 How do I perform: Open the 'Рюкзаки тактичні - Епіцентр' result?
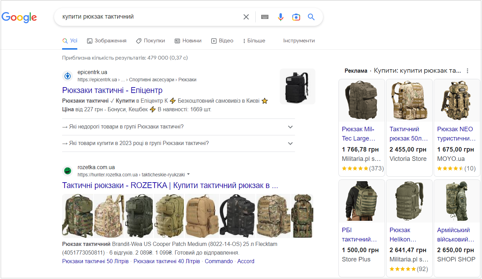point(112,90)
